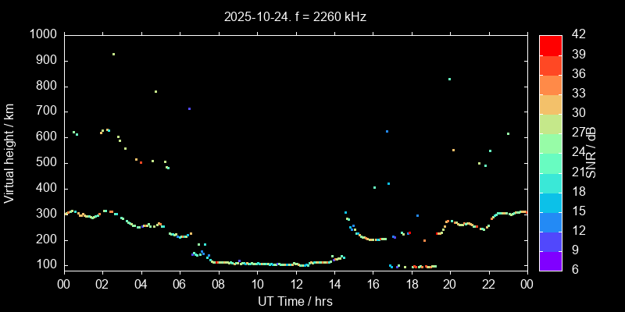Pick the orange 33–36 dB colorbar segment

click(550, 84)
